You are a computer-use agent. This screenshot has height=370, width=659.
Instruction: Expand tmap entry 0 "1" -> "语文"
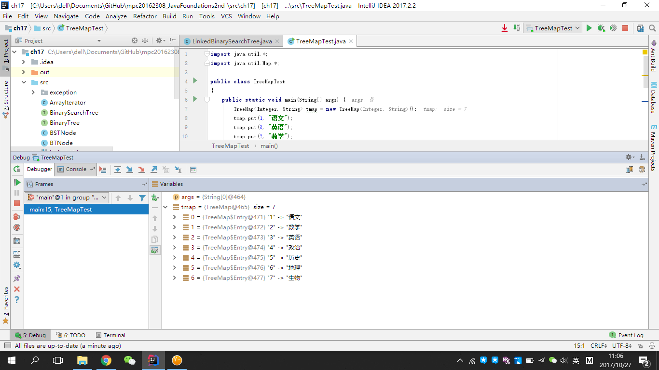click(175, 217)
